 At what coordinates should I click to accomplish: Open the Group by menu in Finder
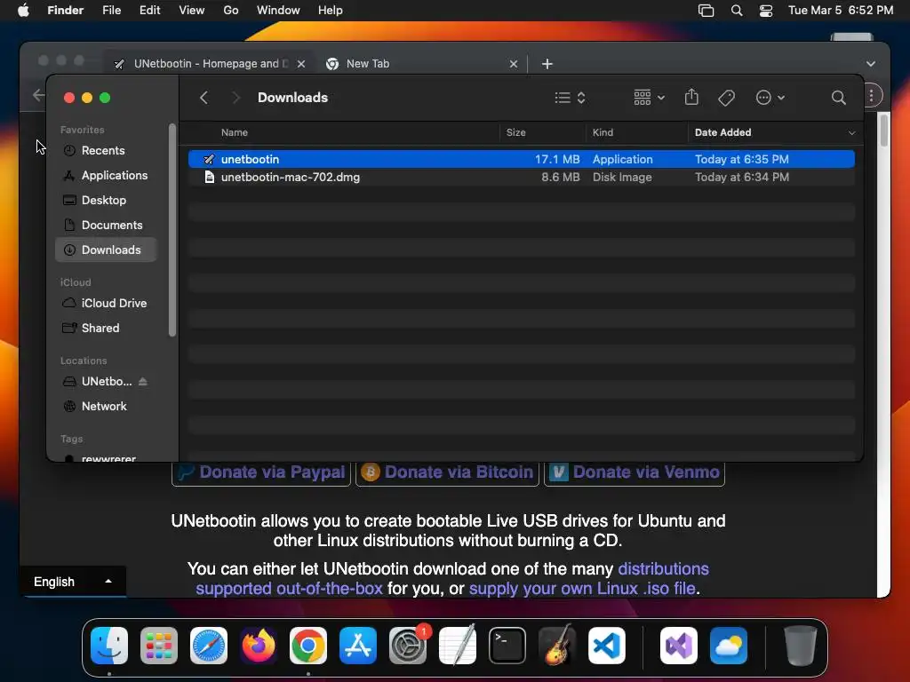coord(649,98)
